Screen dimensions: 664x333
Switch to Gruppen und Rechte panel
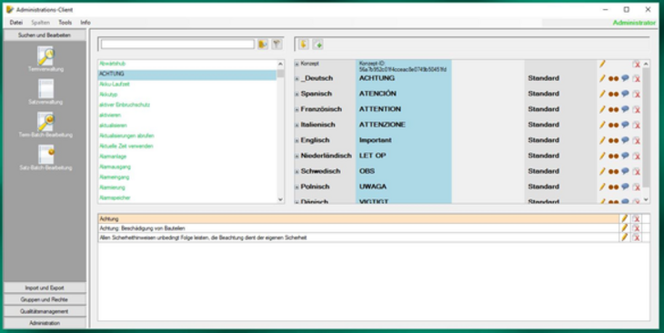[45, 299]
